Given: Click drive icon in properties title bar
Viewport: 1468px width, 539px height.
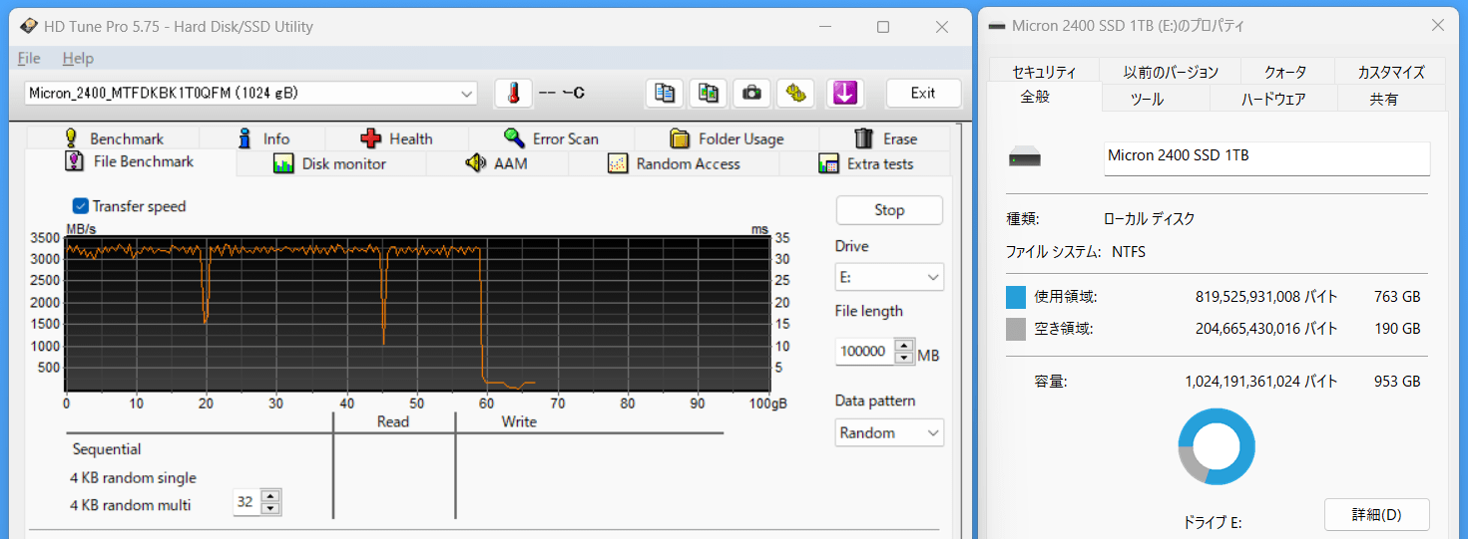Looking at the screenshot, I should tap(998, 26).
